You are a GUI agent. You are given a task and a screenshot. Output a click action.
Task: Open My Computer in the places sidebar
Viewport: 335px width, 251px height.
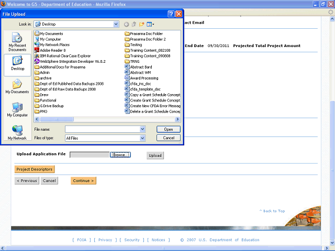pyautogui.click(x=17, y=110)
